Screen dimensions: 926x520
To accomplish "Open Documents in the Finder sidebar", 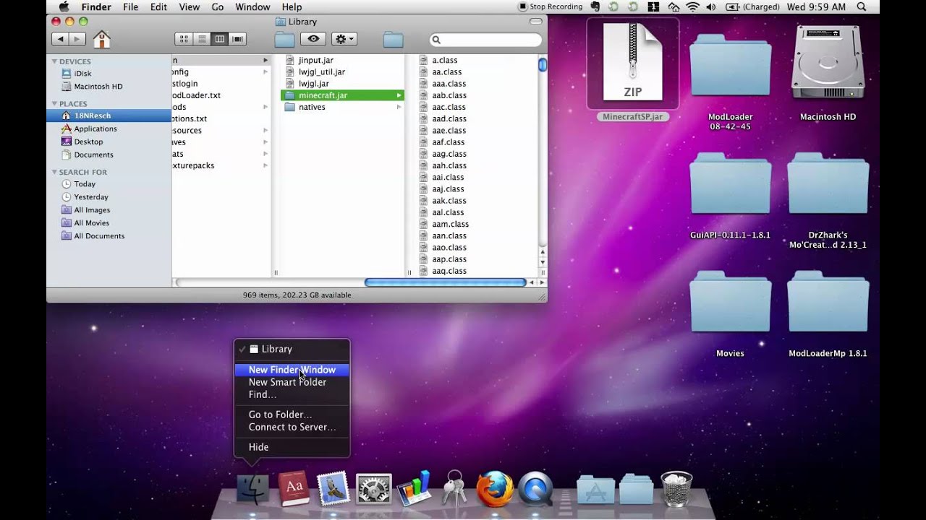I will (x=93, y=155).
